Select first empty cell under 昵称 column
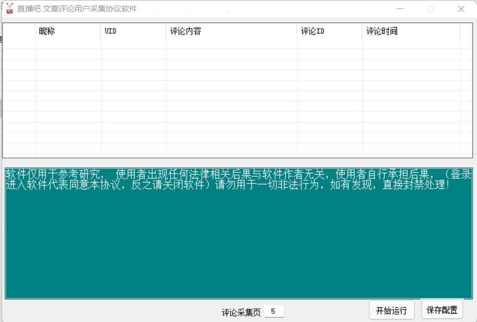477x322 pixels. tap(68, 44)
